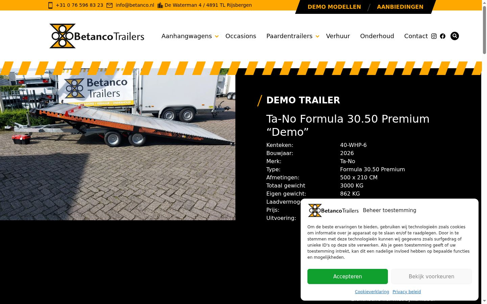Open the Cookieverklaring link

(x=372, y=292)
